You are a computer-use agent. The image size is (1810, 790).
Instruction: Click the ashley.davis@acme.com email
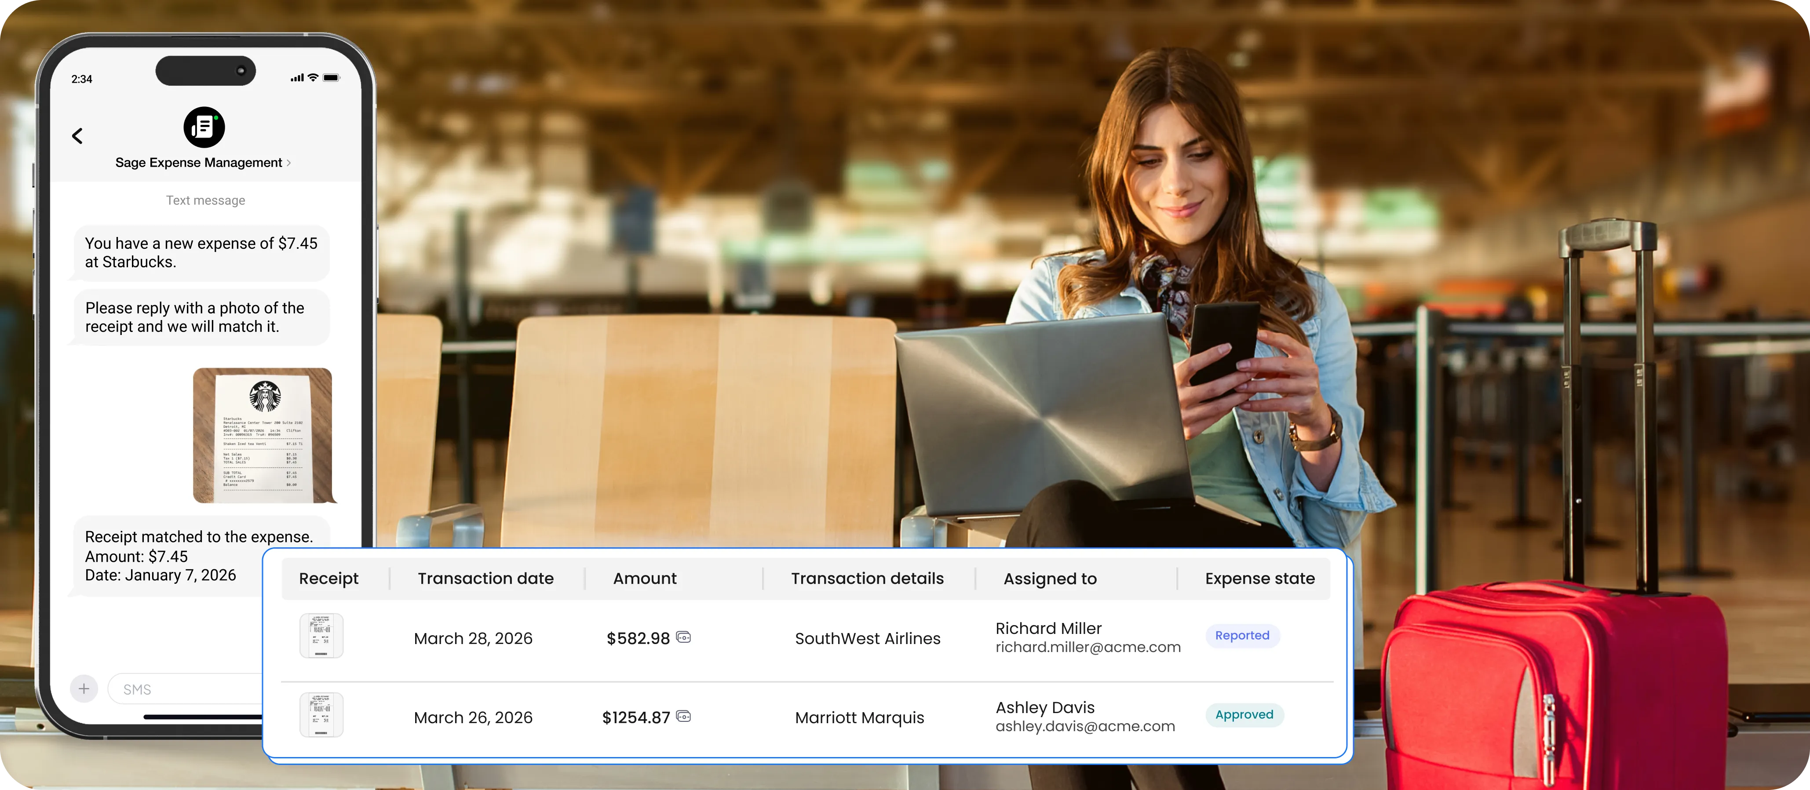pyautogui.click(x=1085, y=727)
